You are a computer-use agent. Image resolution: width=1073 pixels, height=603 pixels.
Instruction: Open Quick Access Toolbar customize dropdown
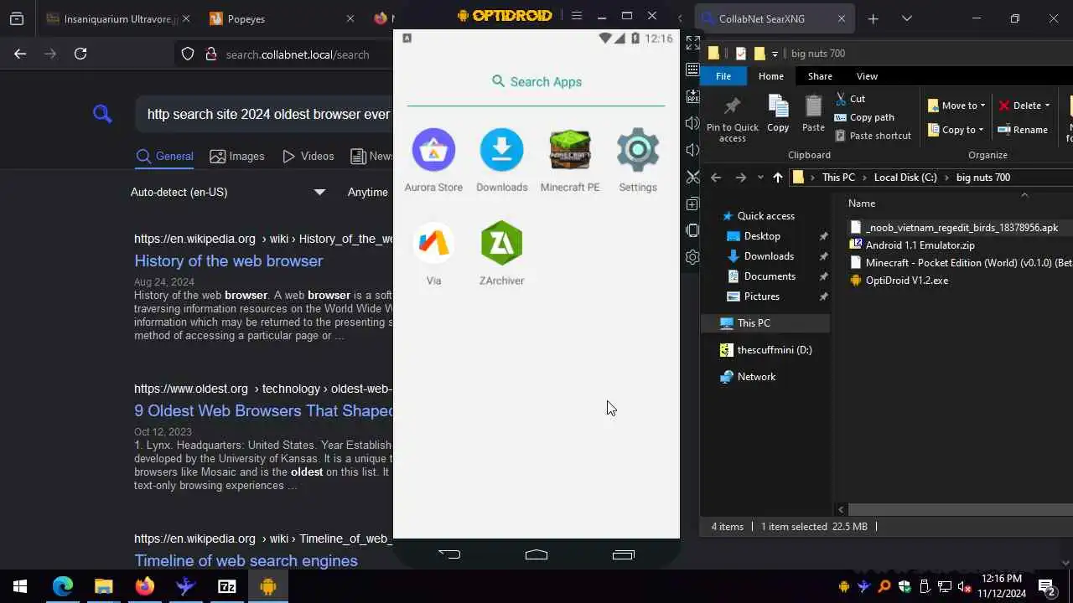(775, 54)
